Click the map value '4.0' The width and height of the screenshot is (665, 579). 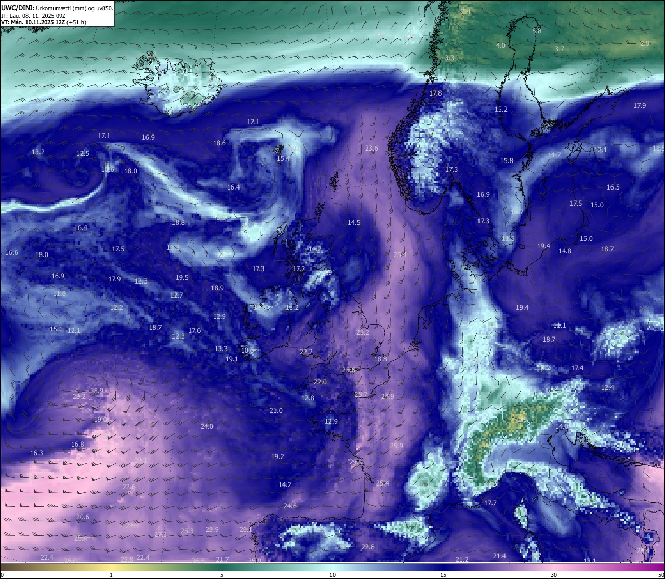500,45
